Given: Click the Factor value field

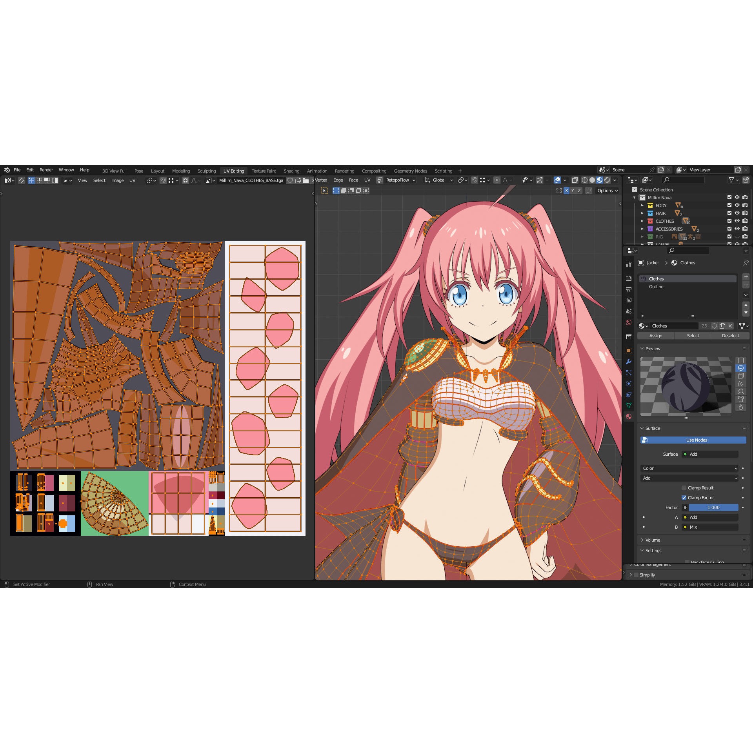Looking at the screenshot, I should pyautogui.click(x=714, y=507).
